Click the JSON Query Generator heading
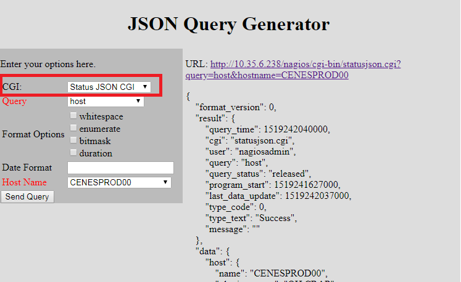The width and height of the screenshot is (461, 282). pyautogui.click(x=228, y=25)
